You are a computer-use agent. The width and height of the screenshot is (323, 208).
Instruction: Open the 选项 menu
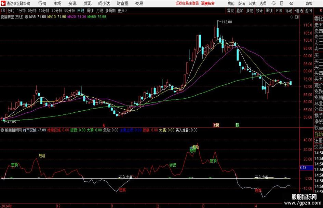click(263, 3)
